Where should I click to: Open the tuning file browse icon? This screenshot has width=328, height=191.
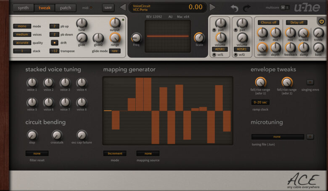pyautogui.click(x=310, y=137)
